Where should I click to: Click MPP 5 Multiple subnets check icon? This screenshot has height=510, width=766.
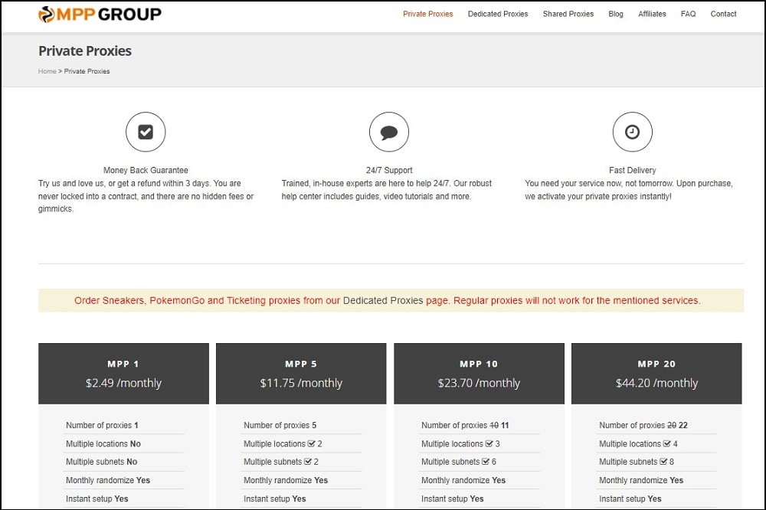pyautogui.click(x=308, y=461)
